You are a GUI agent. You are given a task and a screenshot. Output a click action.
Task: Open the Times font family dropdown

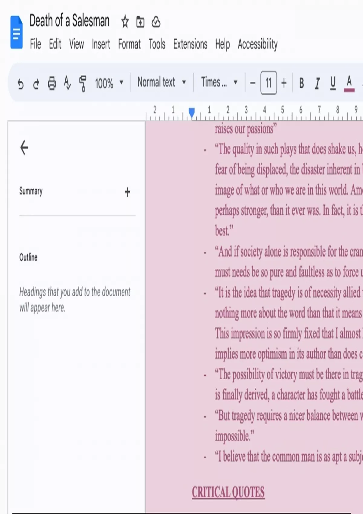coord(219,82)
